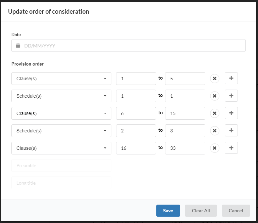The height and width of the screenshot is (223, 258).
Task: Expand the Clause(s) 16 to 33 type dropdown
Action: click(x=61, y=148)
